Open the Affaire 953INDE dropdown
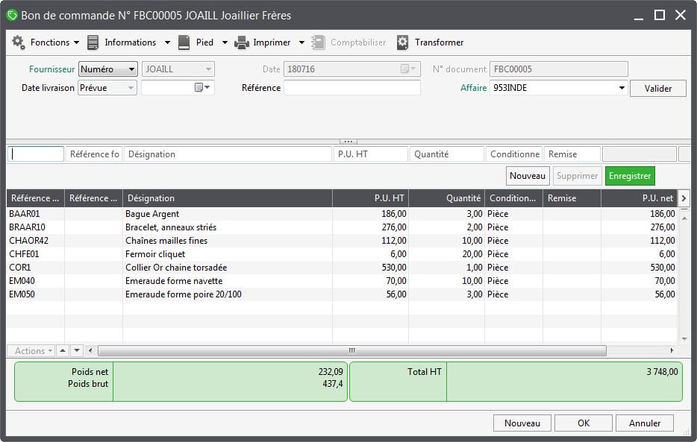This screenshot has width=697, height=442. 622,87
